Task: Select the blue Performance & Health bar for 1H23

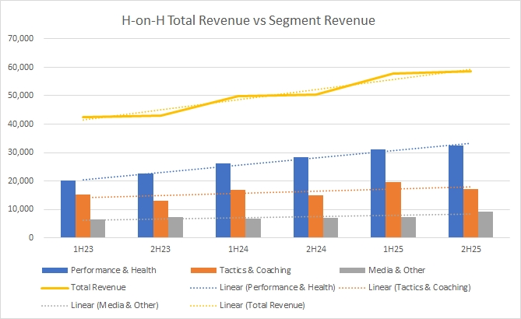Action: (69, 209)
